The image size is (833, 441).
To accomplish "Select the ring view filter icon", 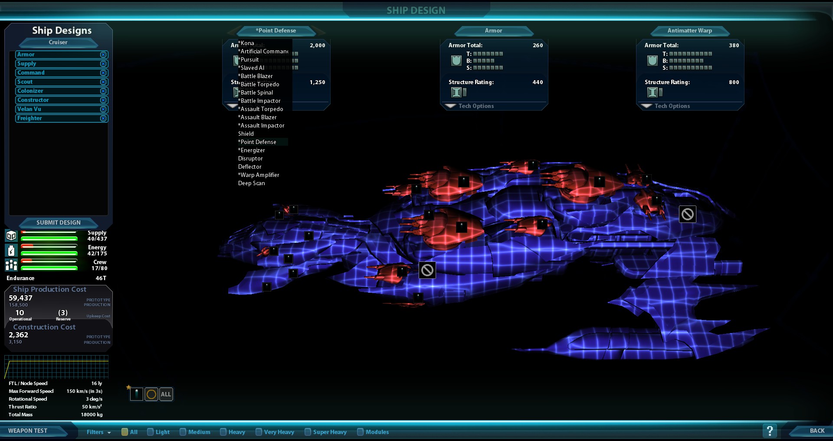I will [151, 394].
